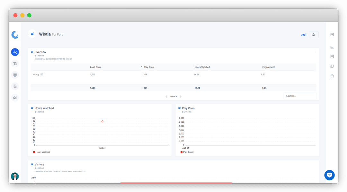Focus the table Search field
Screen dimensions: 347x192
pos(300,96)
